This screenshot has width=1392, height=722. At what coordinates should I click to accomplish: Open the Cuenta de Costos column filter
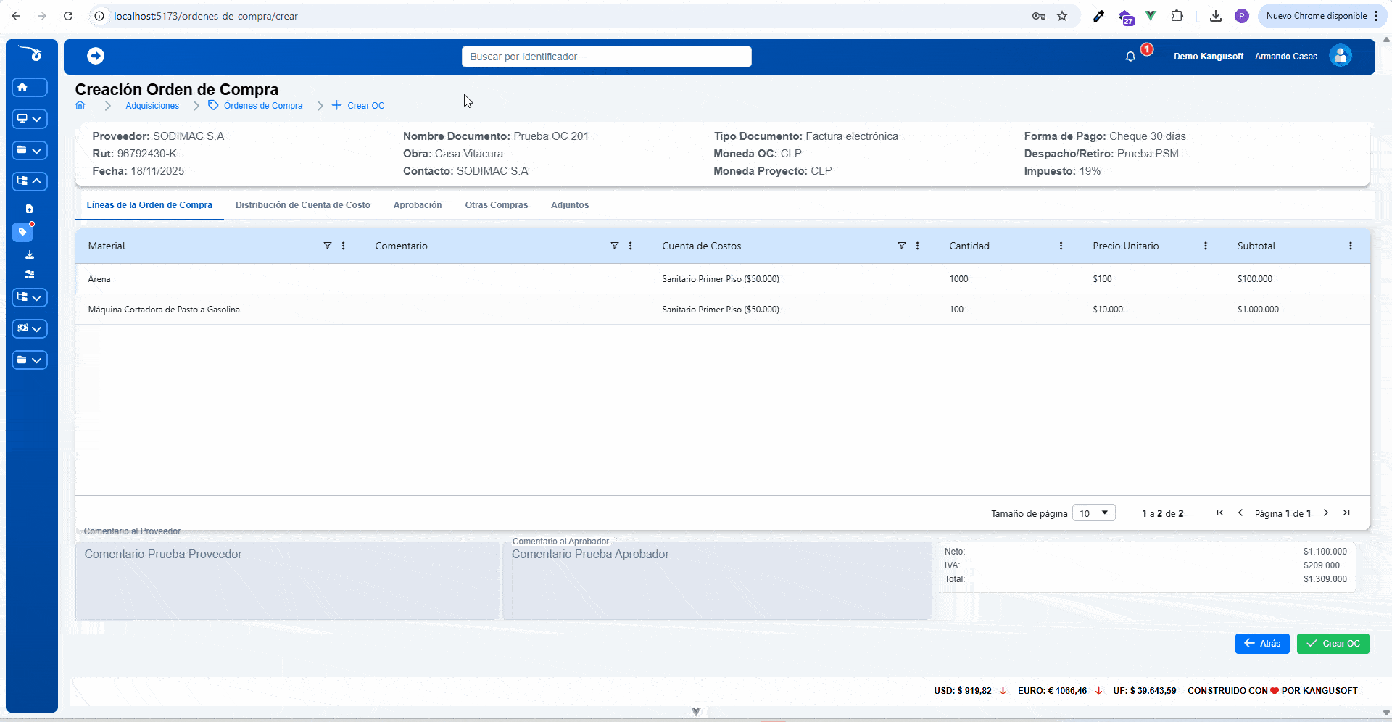902,246
